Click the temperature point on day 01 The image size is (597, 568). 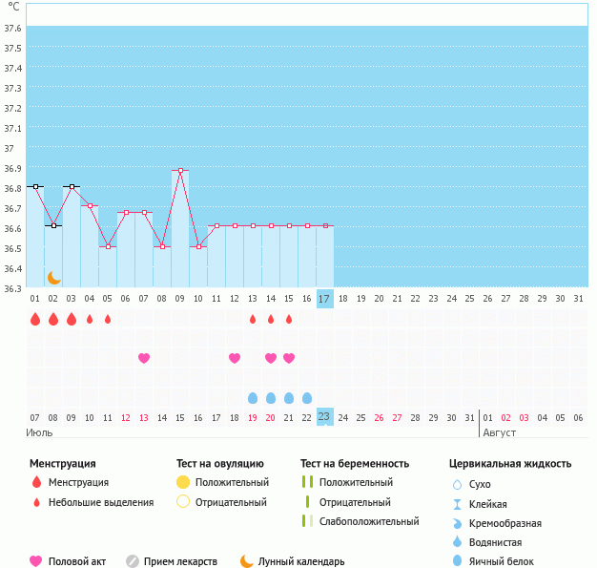tap(35, 187)
